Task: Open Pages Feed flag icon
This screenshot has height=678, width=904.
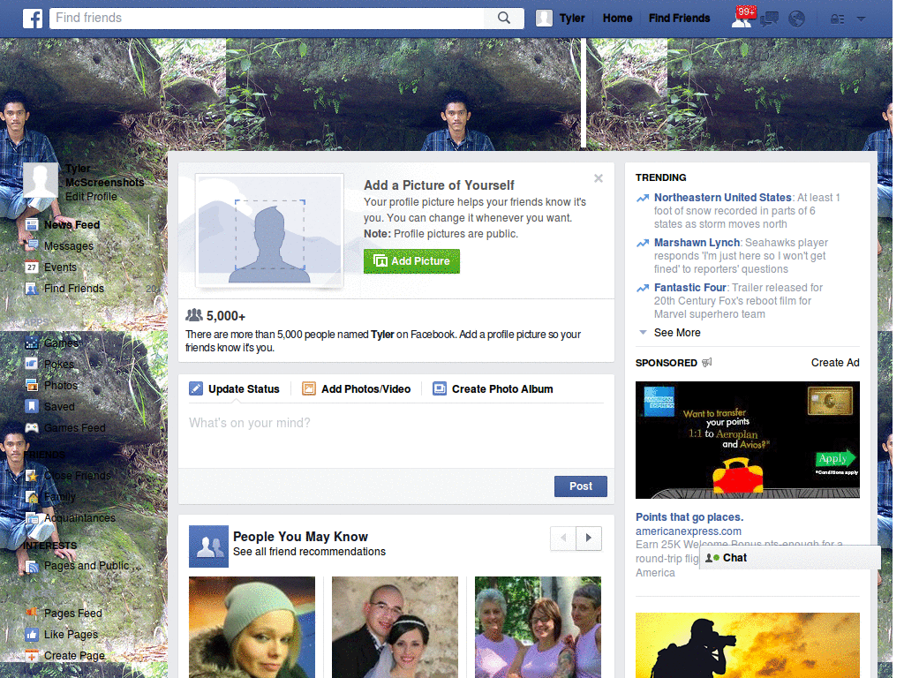Action: click(x=32, y=614)
